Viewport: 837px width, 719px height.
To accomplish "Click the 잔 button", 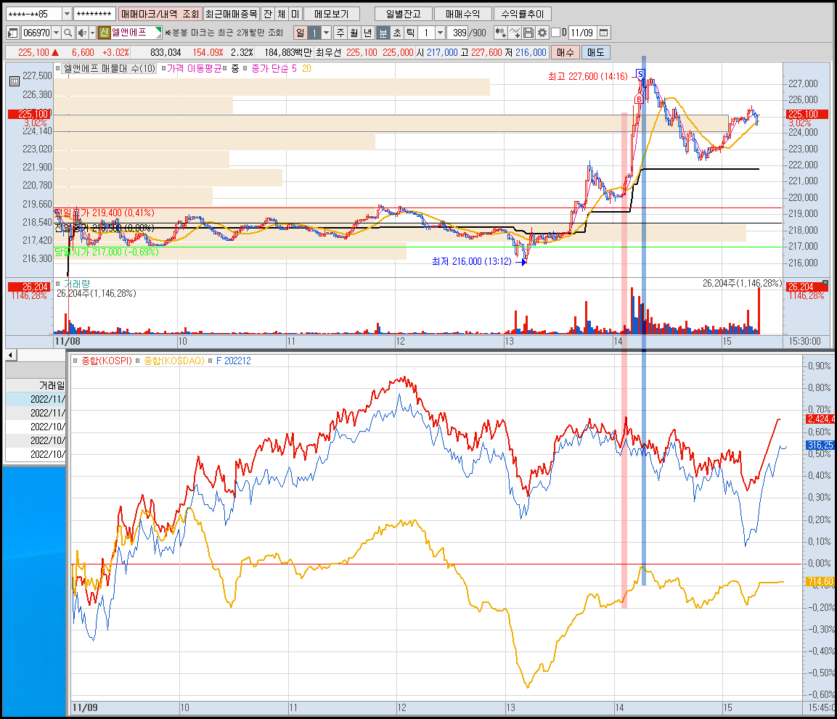I will tap(268, 14).
